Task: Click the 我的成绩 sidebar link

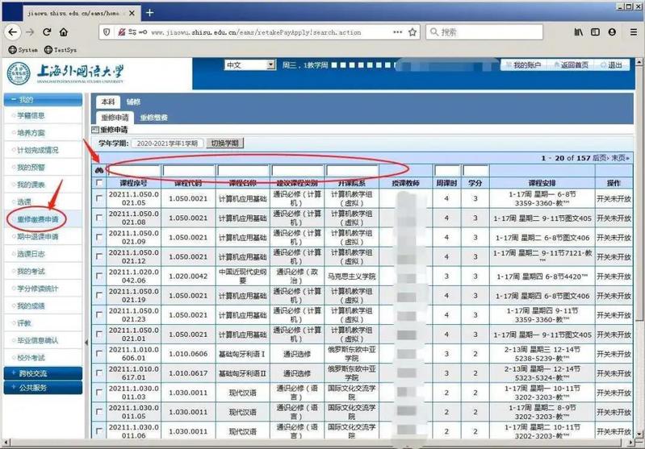Action: (31, 306)
